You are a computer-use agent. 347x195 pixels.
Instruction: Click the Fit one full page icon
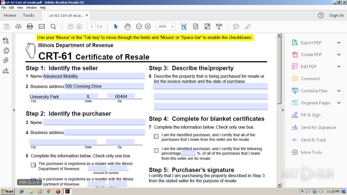tap(196, 26)
